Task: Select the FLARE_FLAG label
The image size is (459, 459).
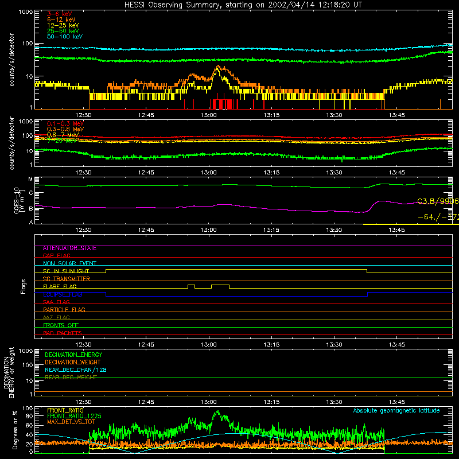Action: pyautogui.click(x=60, y=286)
